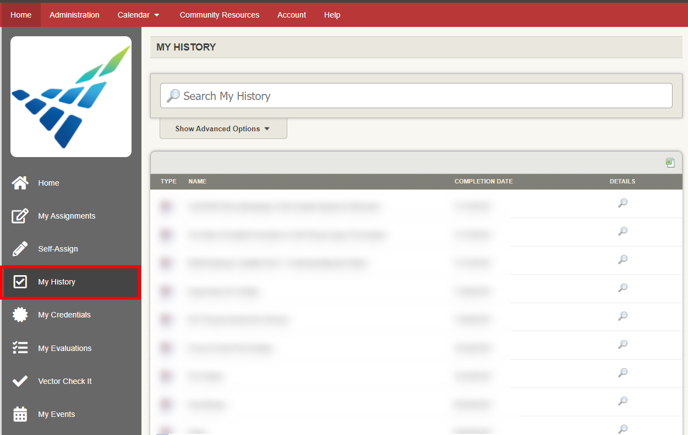Click the Vector Check It checkmark icon
This screenshot has width=688, height=435.
coord(20,381)
